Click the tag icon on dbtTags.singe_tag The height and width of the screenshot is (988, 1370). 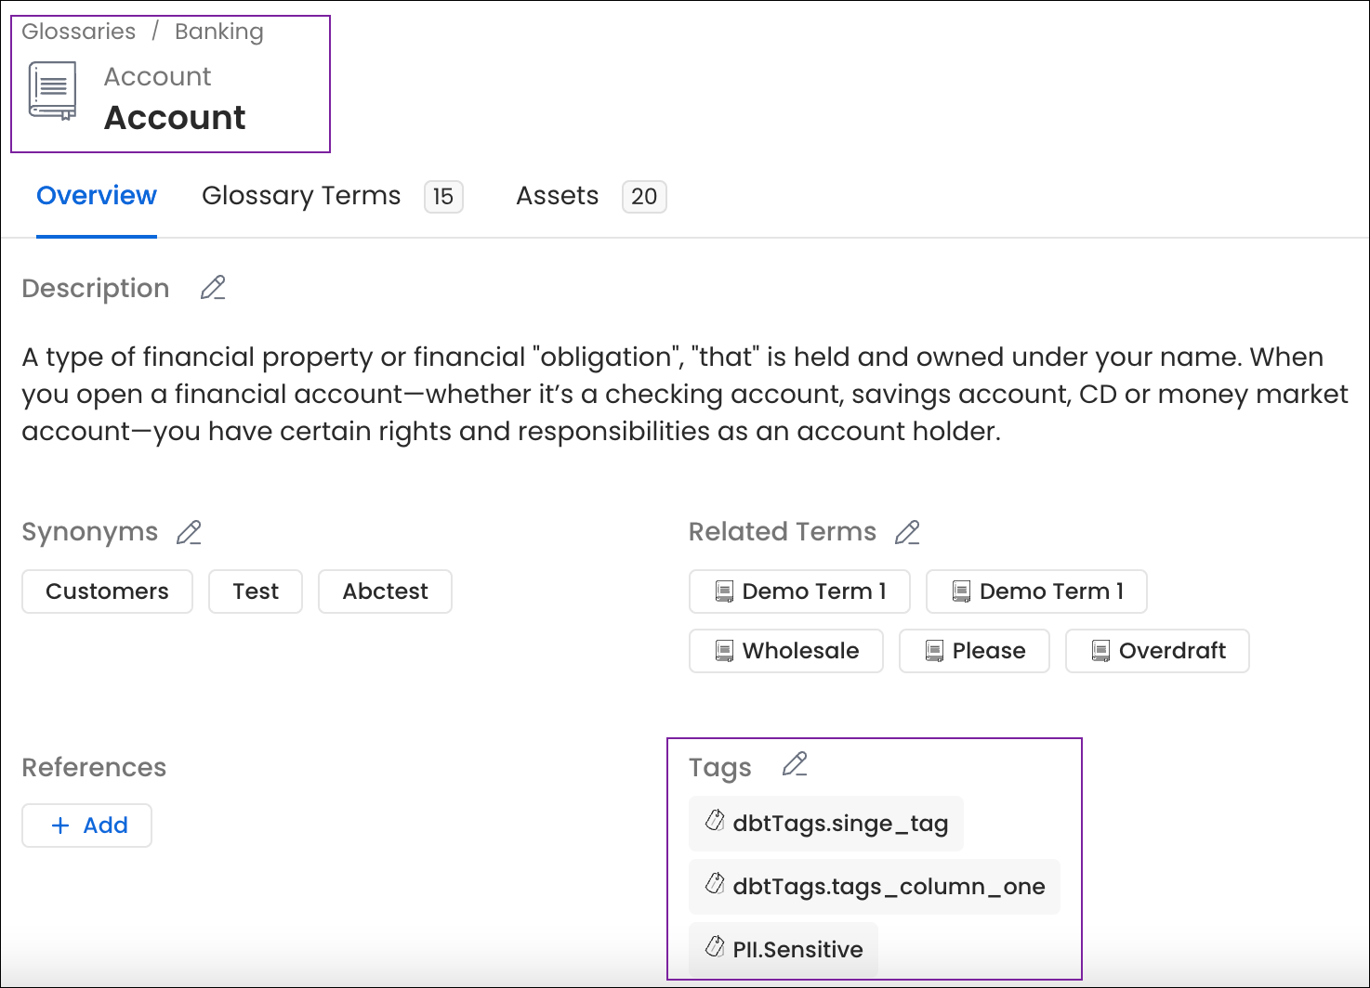(x=715, y=823)
